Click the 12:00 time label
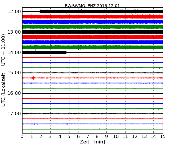 (x=14, y=12)
